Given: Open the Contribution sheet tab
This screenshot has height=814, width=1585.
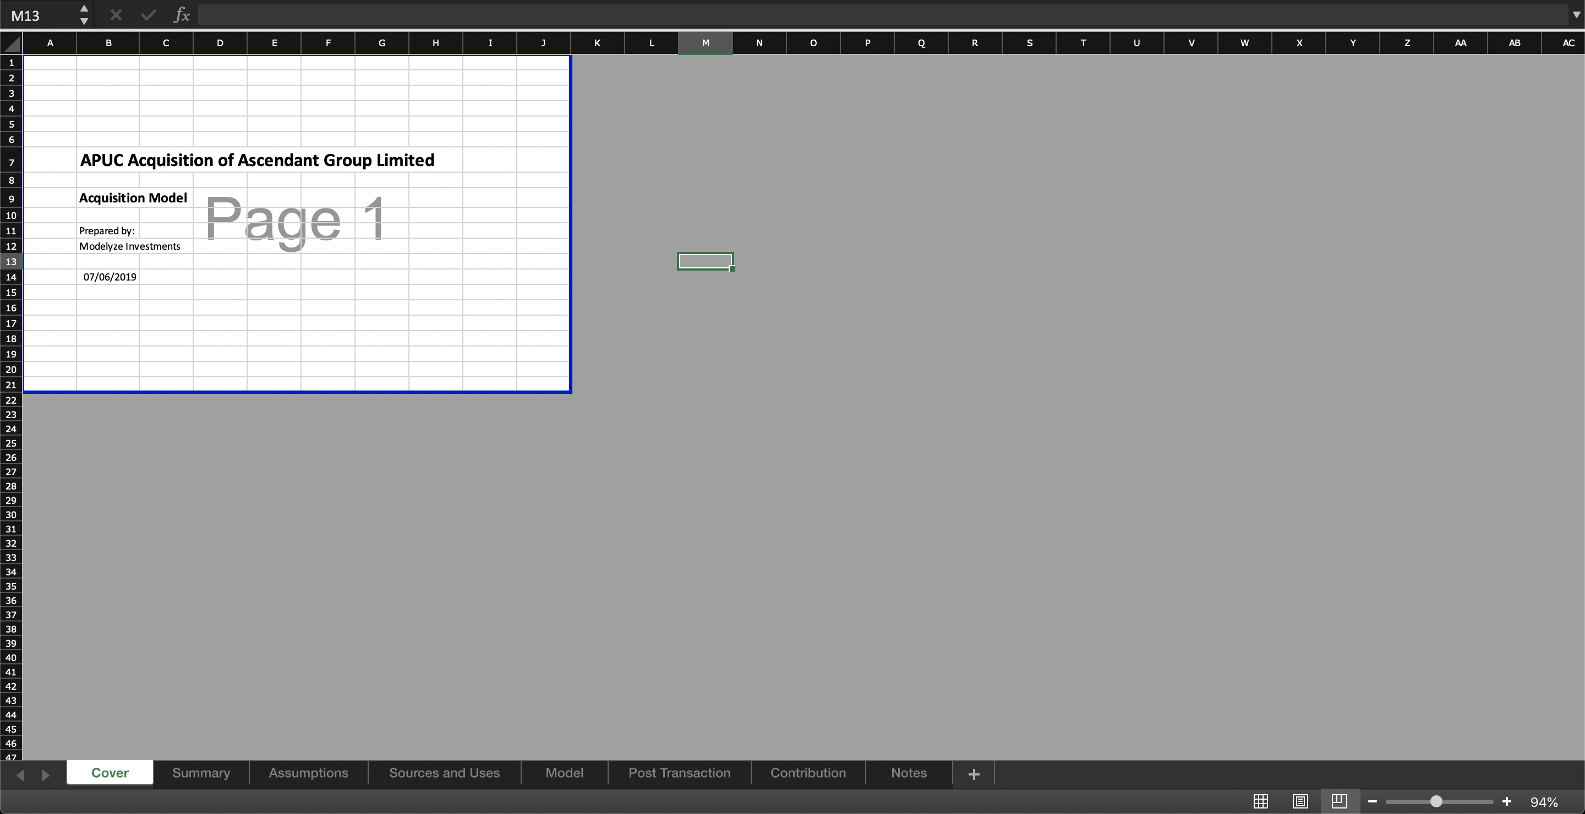Looking at the screenshot, I should click(x=808, y=773).
